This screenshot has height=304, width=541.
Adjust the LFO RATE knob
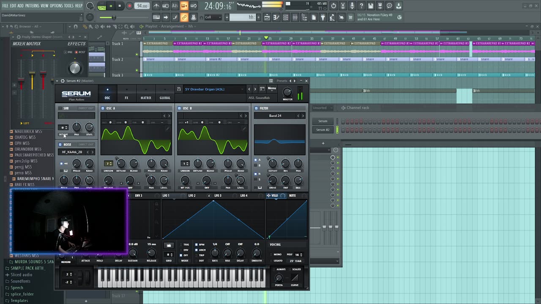[x=215, y=252]
